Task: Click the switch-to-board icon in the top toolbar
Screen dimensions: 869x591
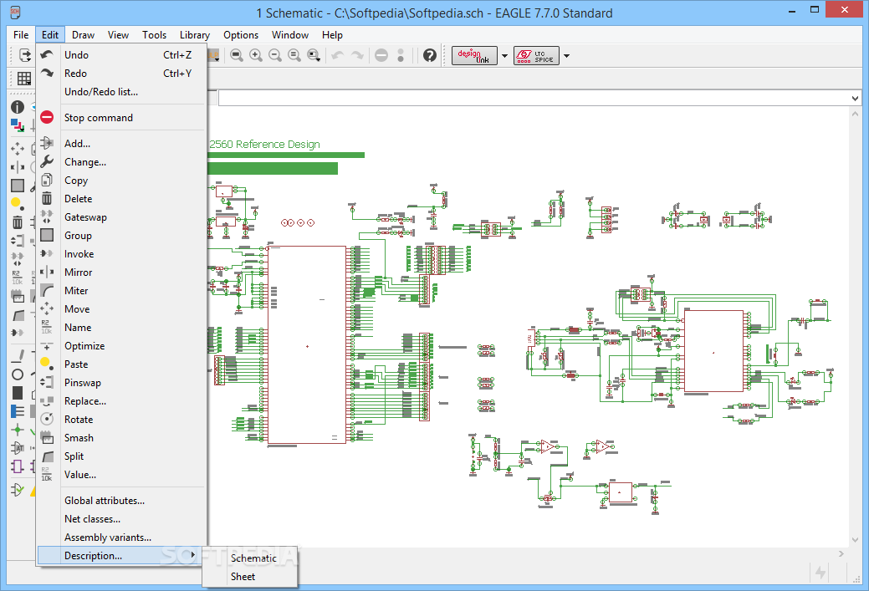Action: click(25, 55)
